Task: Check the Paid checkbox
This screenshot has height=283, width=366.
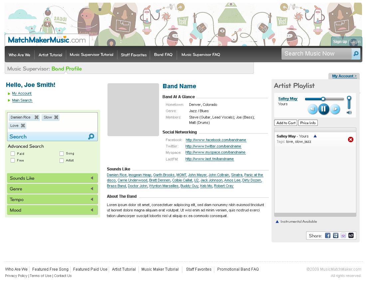Action: coord(13,153)
